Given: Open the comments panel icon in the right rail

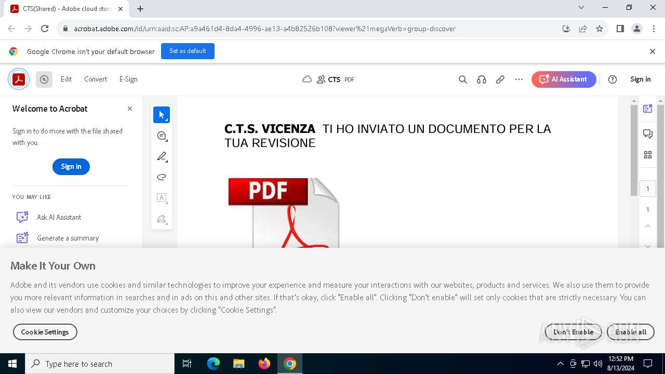Looking at the screenshot, I should point(648,134).
